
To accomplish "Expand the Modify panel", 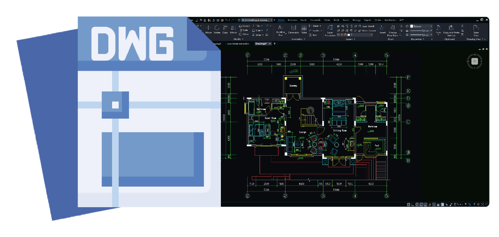I will [x=238, y=39].
